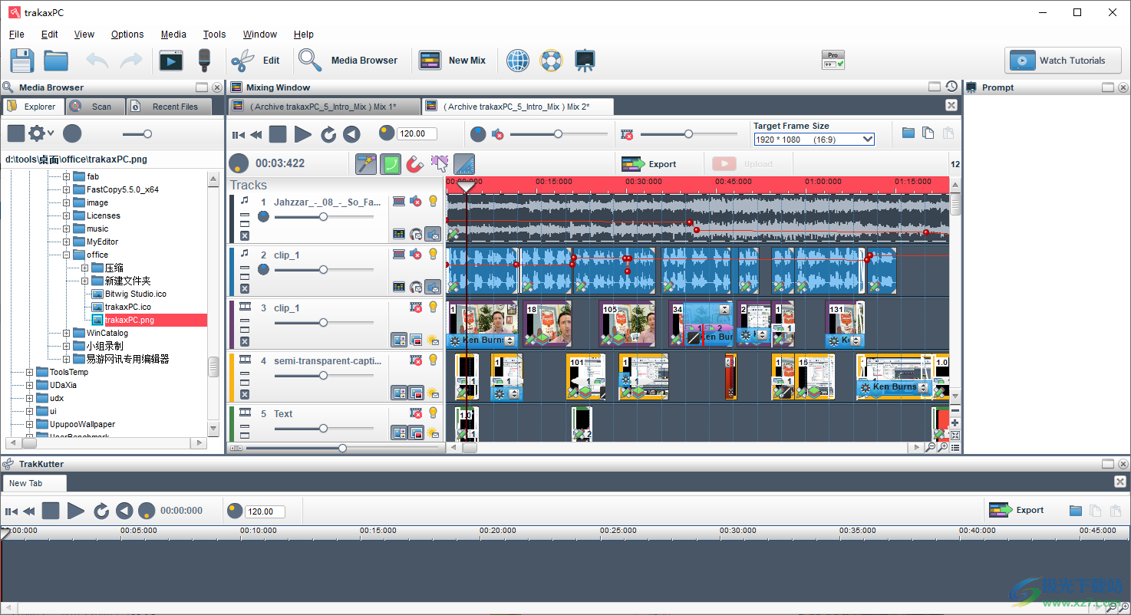Click the save floppy disk icon
Viewport: 1131px width, 615px height.
pyautogui.click(x=21, y=61)
